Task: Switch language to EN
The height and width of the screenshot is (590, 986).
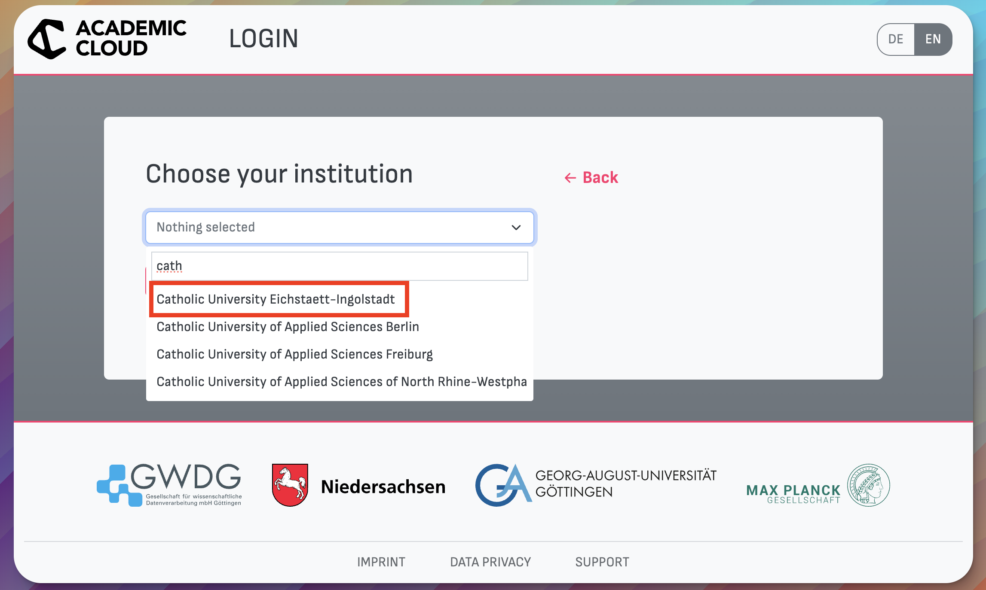Action: pyautogui.click(x=933, y=39)
